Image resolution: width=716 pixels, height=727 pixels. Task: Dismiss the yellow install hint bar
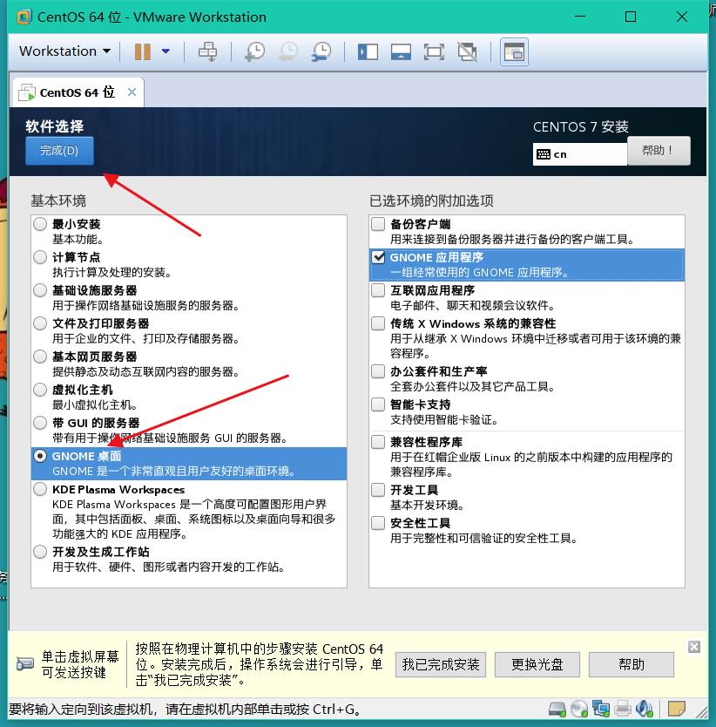[694, 647]
